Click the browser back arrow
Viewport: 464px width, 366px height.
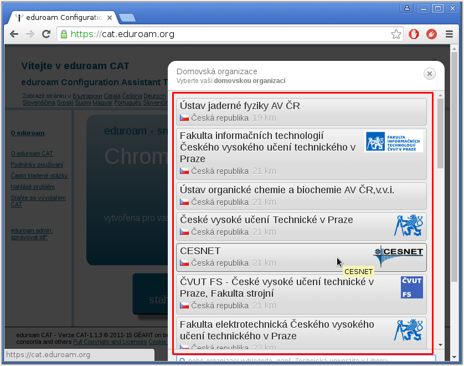click(14, 34)
